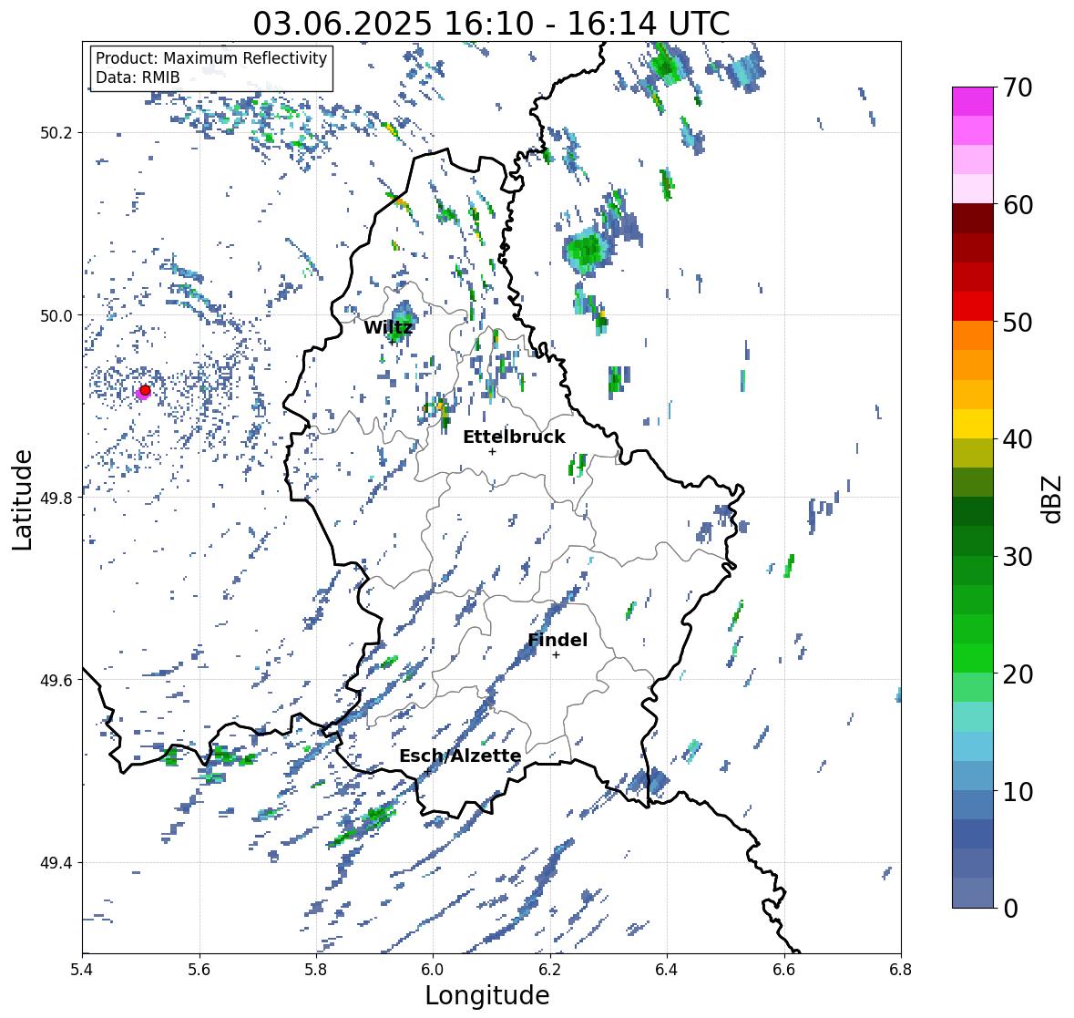Click the Wiltz city label
The height and width of the screenshot is (1018, 1074).
(x=388, y=327)
